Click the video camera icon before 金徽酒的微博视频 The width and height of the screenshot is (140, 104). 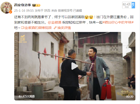[x=23, y=28]
